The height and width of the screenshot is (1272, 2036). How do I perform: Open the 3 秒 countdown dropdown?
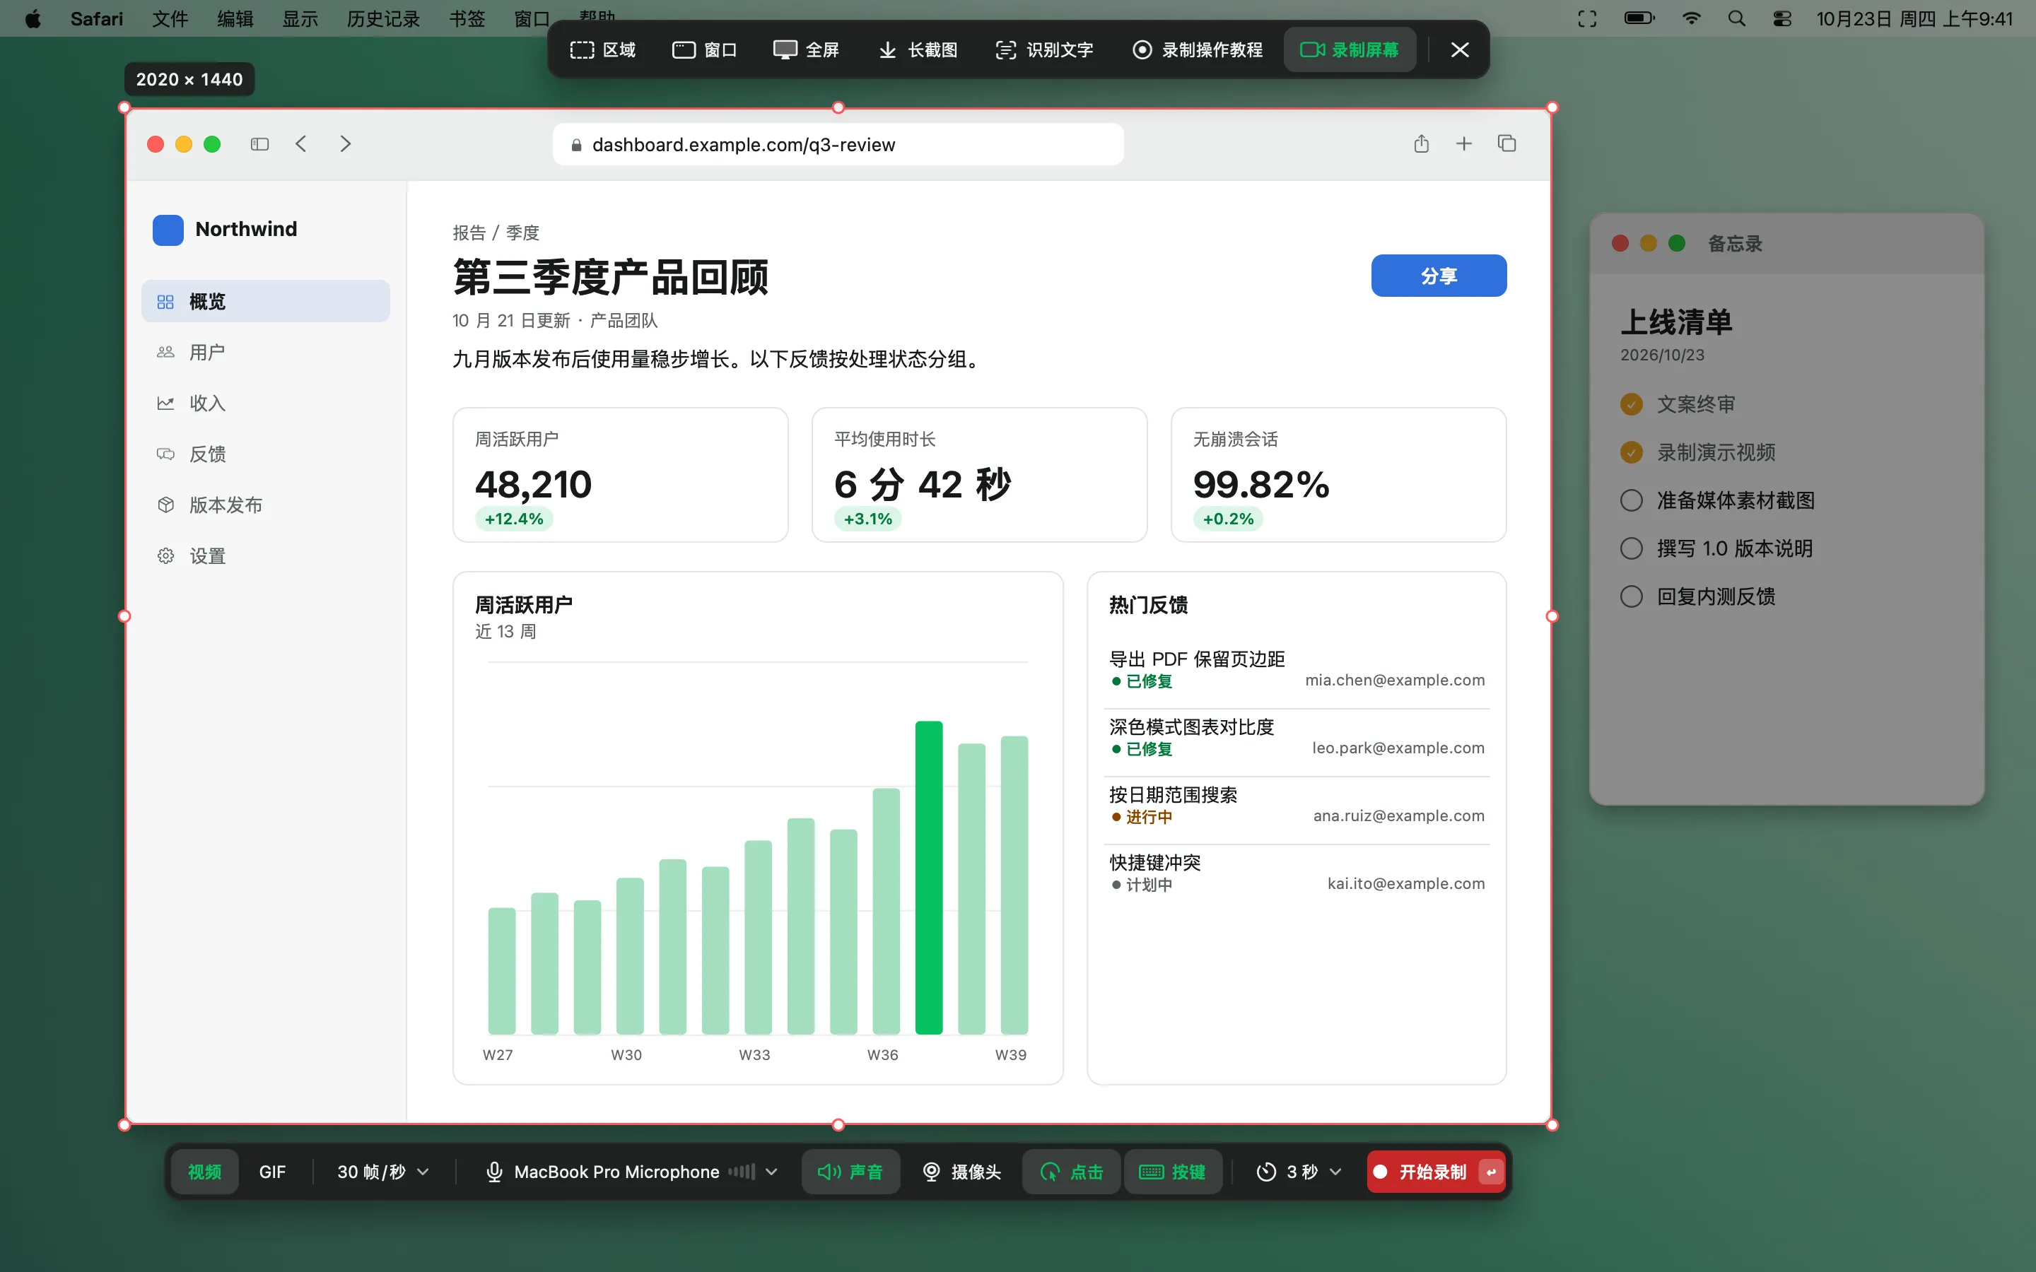point(1299,1172)
